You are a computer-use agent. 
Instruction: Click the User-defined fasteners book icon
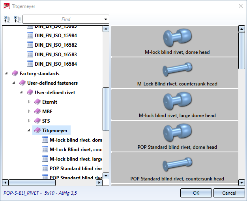pos(22,83)
